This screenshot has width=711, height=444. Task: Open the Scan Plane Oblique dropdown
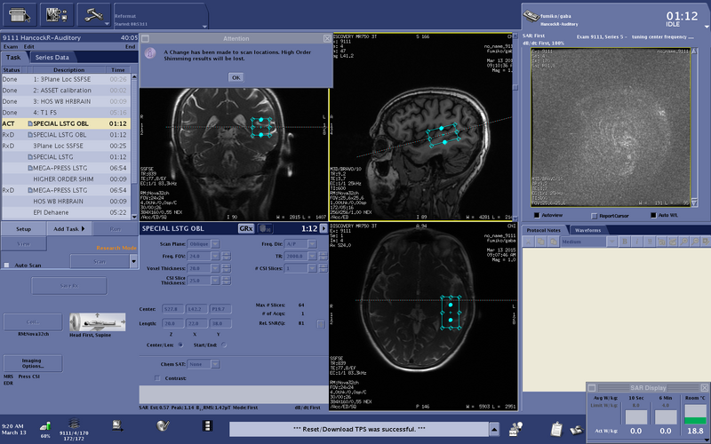215,244
